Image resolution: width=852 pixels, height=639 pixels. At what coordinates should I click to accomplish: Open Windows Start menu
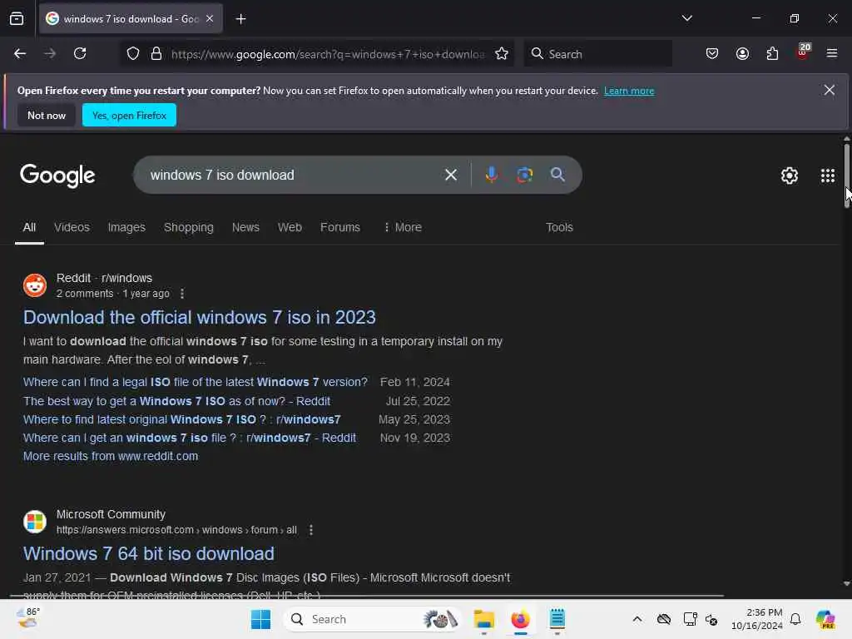(260, 619)
